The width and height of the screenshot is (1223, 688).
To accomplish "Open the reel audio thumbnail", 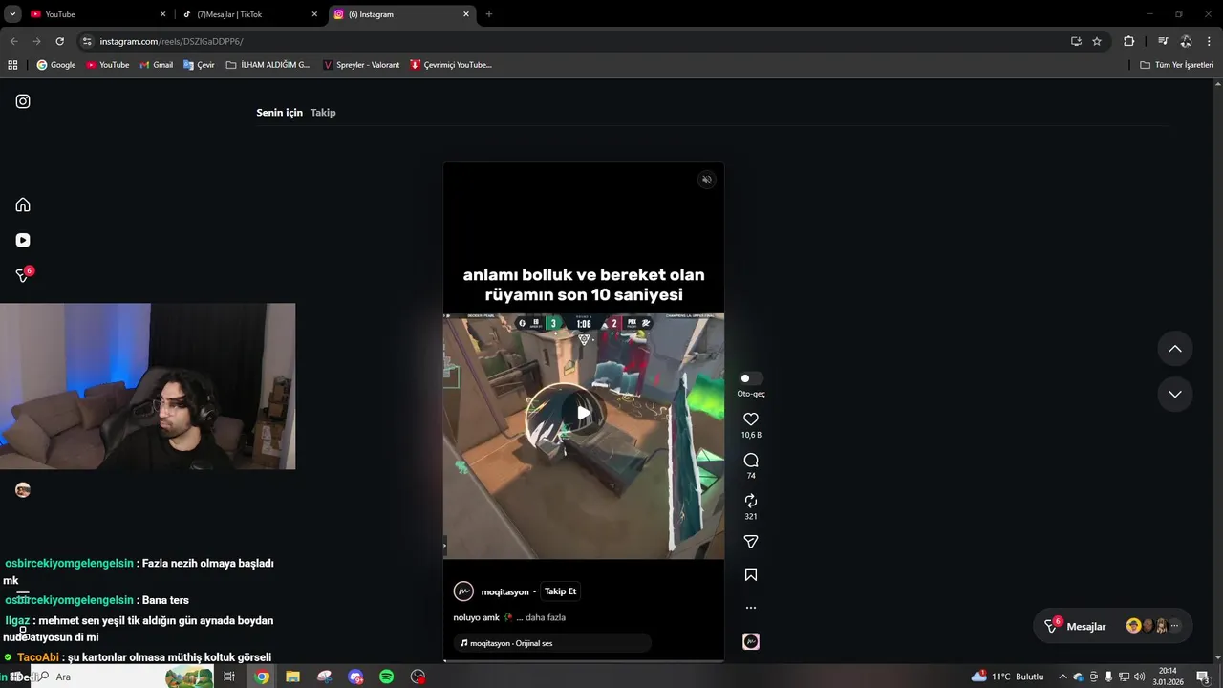I will point(751,642).
